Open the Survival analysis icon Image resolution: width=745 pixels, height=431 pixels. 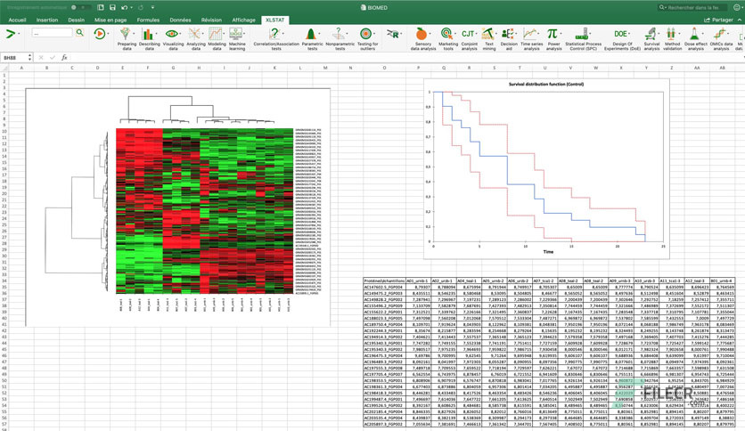(x=651, y=34)
